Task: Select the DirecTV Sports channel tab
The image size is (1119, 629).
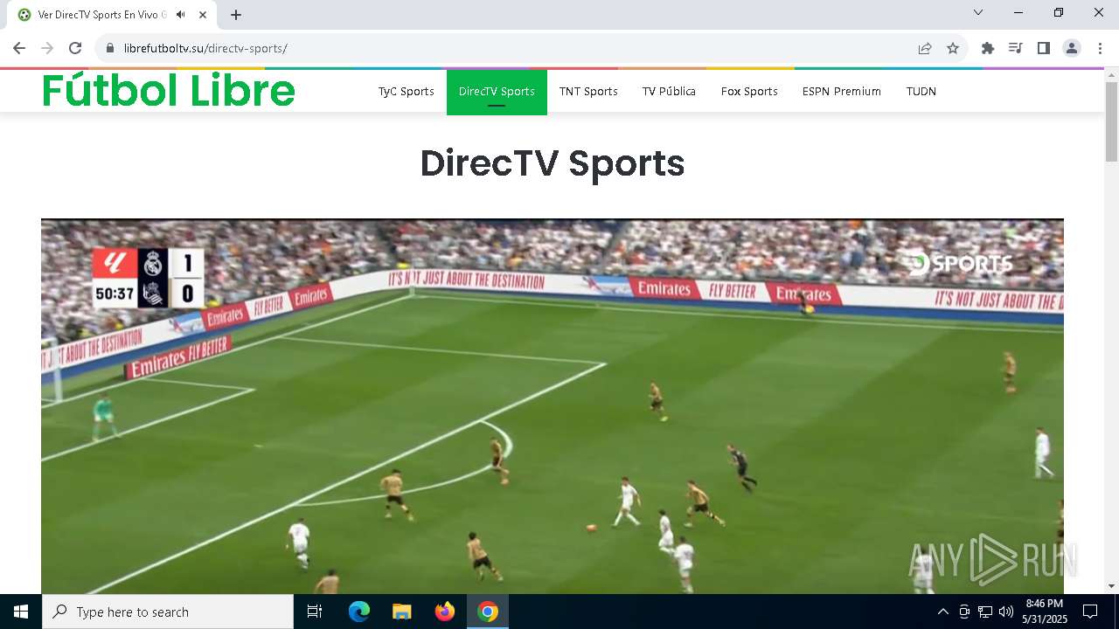Action: [x=497, y=92]
